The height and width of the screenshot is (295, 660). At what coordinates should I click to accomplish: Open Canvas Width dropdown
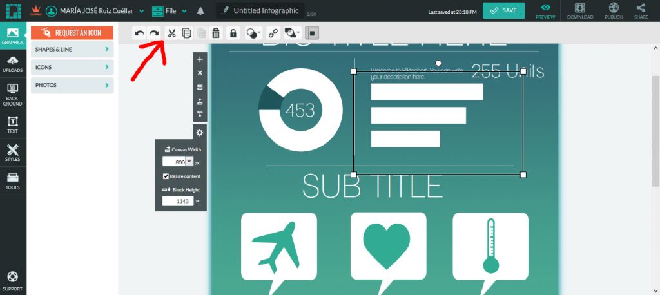point(189,161)
